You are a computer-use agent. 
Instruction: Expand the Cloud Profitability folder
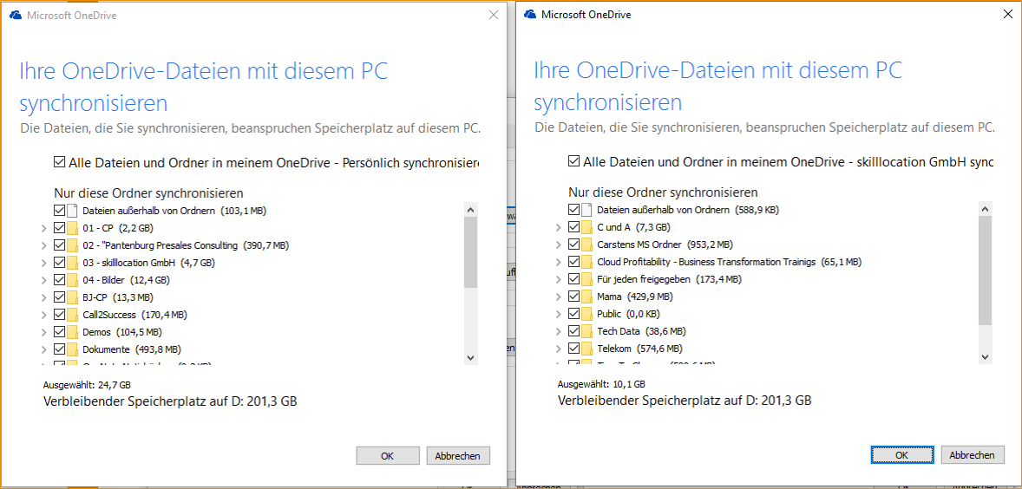558,262
